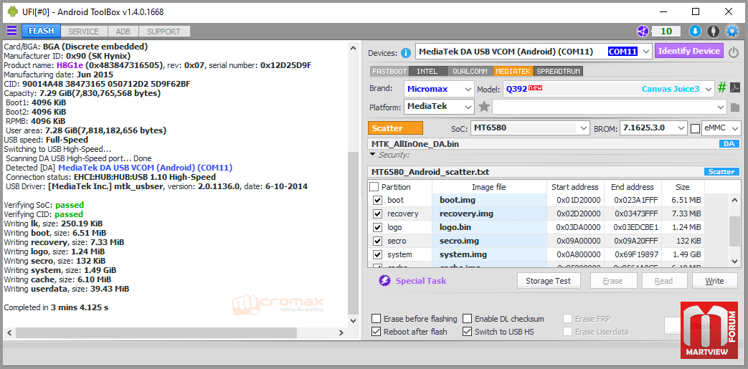Switch to the FLASH tab
The width and height of the screenshot is (748, 369).
point(41,31)
